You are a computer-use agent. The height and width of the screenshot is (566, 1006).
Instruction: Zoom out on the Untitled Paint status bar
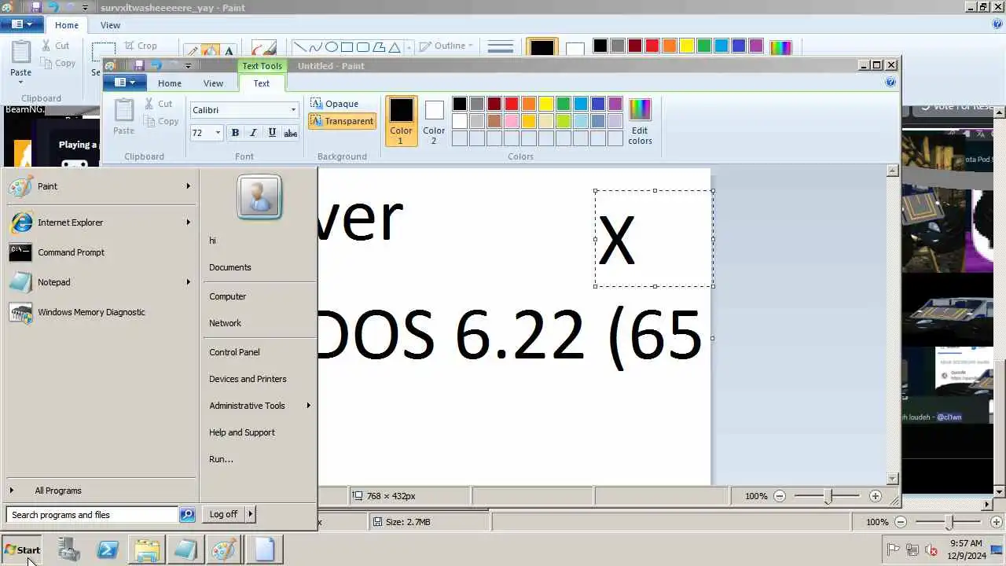(x=780, y=496)
